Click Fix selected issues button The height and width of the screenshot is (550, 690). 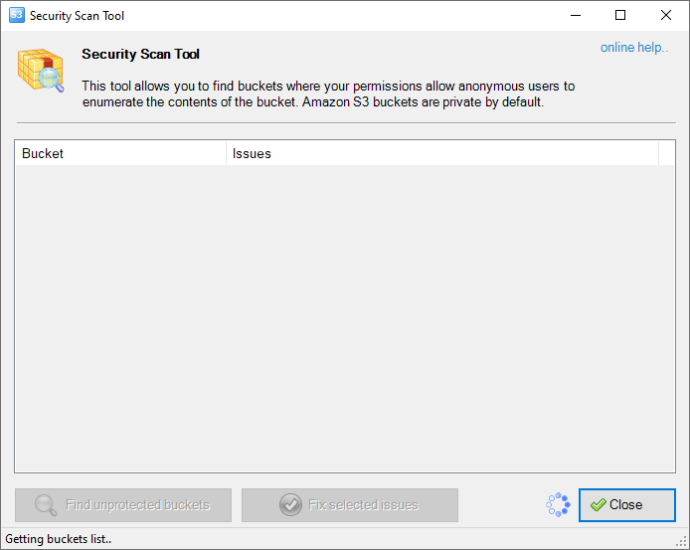point(350,504)
